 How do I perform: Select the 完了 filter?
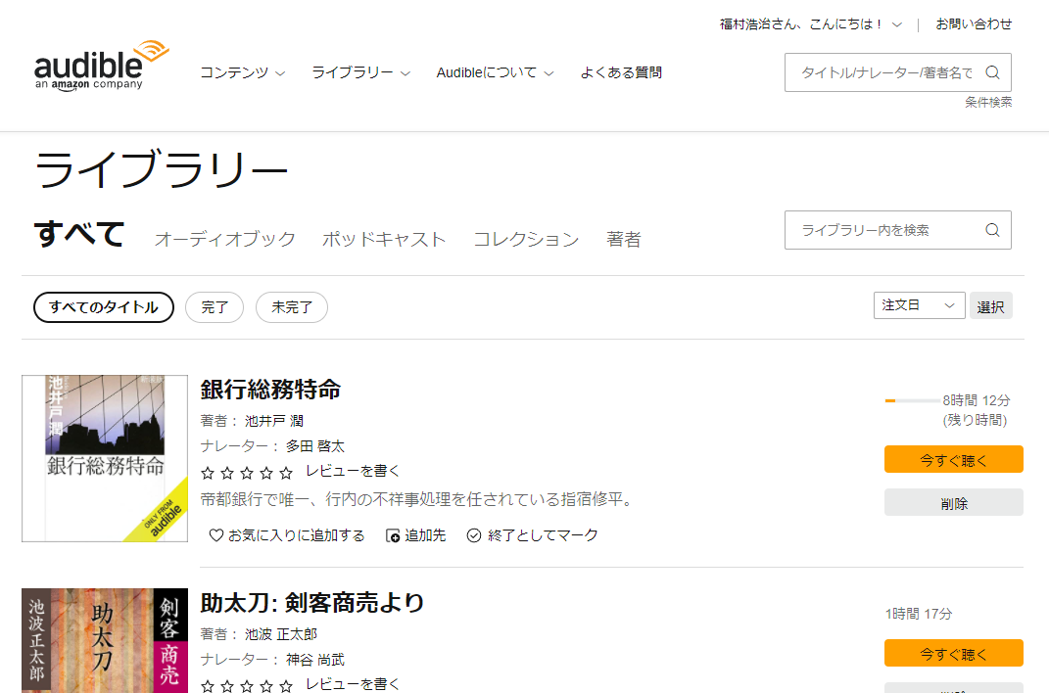(x=215, y=307)
